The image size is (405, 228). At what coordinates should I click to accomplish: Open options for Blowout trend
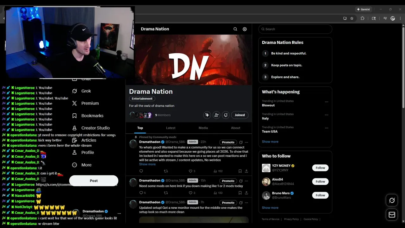point(327,102)
